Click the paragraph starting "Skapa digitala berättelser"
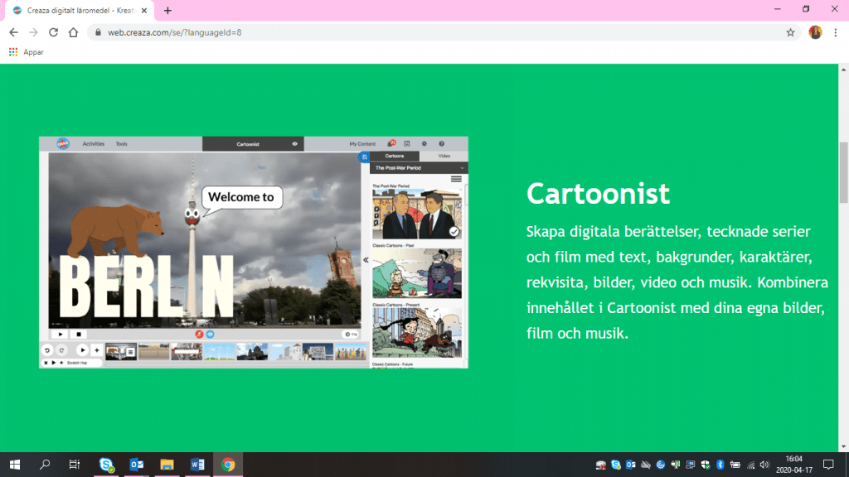 pyautogui.click(x=677, y=282)
